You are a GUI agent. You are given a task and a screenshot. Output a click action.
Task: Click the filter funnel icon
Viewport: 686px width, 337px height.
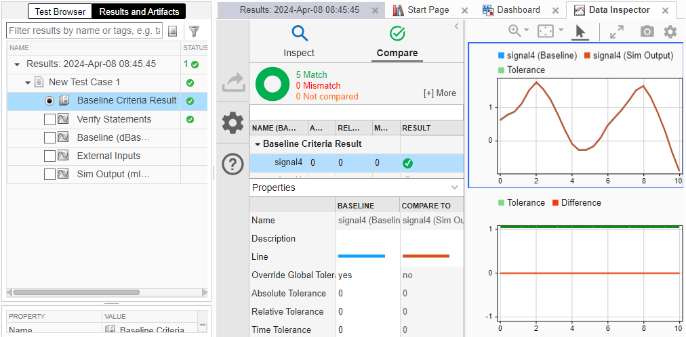(194, 31)
